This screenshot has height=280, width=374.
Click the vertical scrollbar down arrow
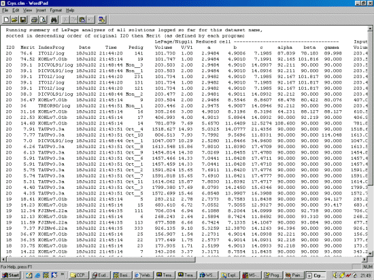tap(371, 253)
